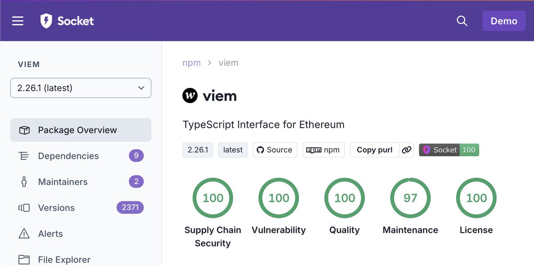This screenshot has height=265, width=534.
Task: Click the Dependencies tree icon
Action: (24, 156)
